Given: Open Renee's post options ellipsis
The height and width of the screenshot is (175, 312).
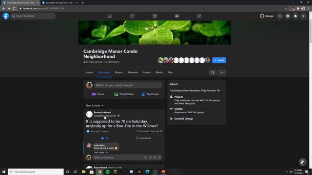Looking at the screenshot, I should [159, 114].
